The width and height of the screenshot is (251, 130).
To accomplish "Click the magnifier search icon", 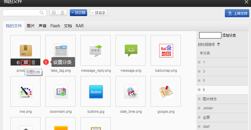I will click(x=42, y=13).
